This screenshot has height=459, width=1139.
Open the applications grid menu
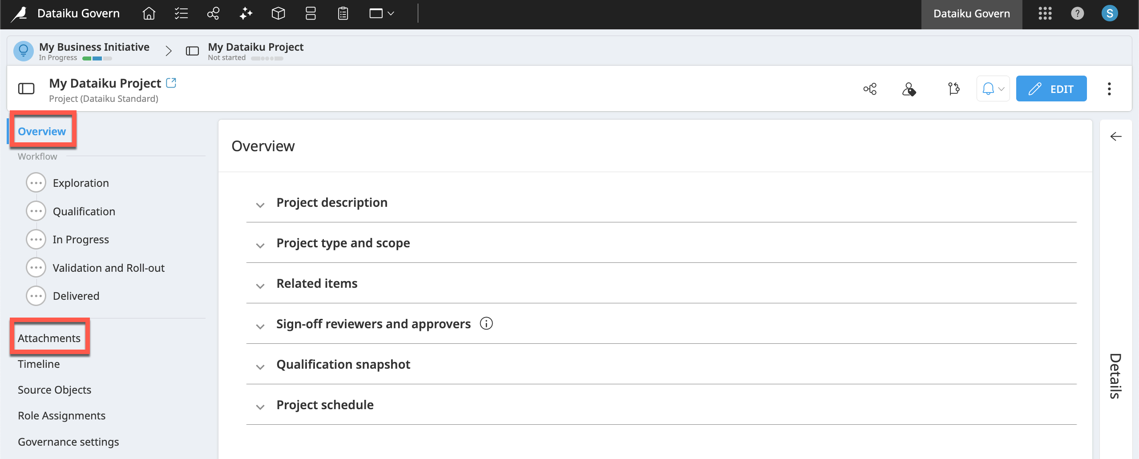point(1045,14)
